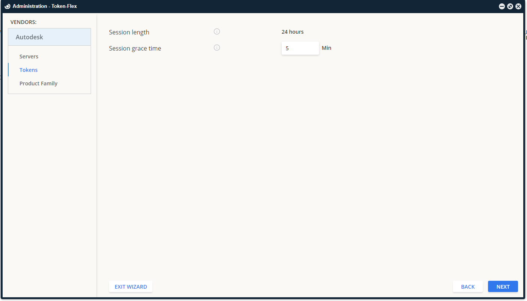Minimize the Administration window
This screenshot has width=527, height=301.
(502, 6)
